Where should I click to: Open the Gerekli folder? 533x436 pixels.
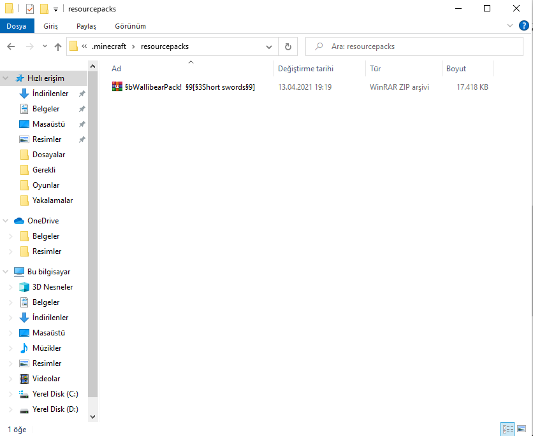44,170
